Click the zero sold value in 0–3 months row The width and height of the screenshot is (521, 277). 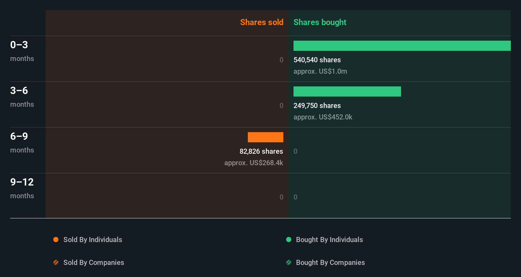[281, 60]
